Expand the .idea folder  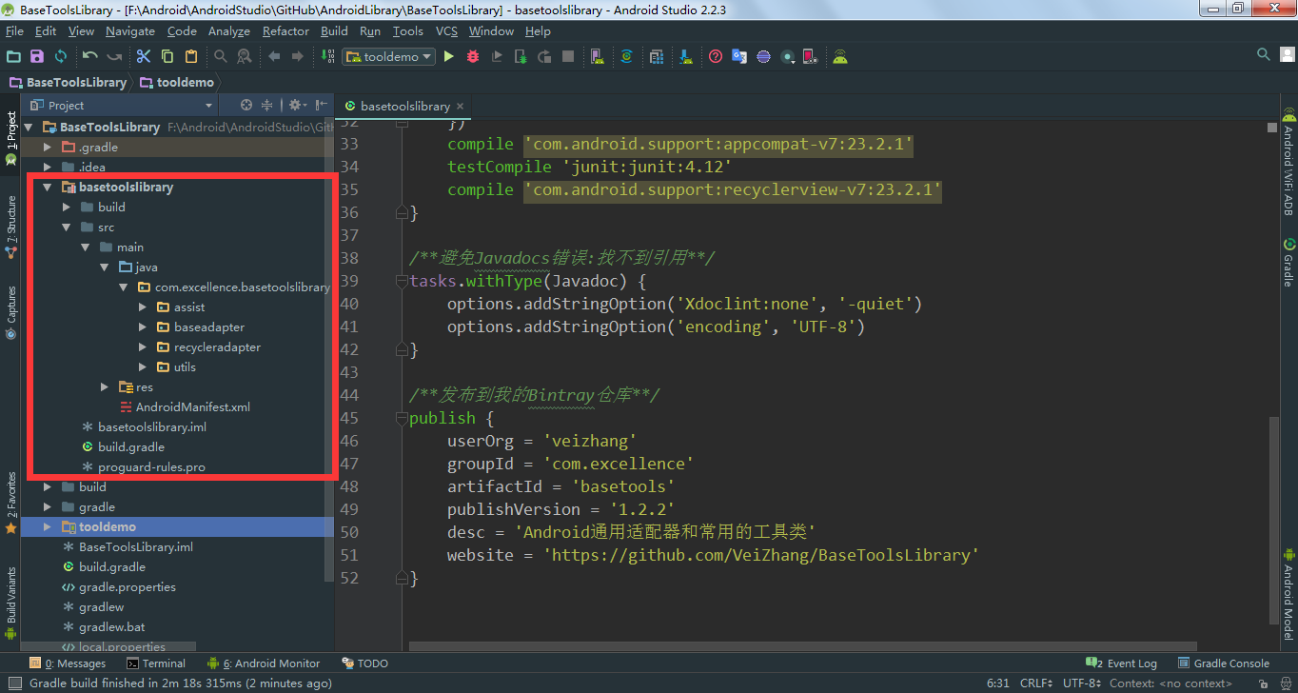pyautogui.click(x=47, y=167)
